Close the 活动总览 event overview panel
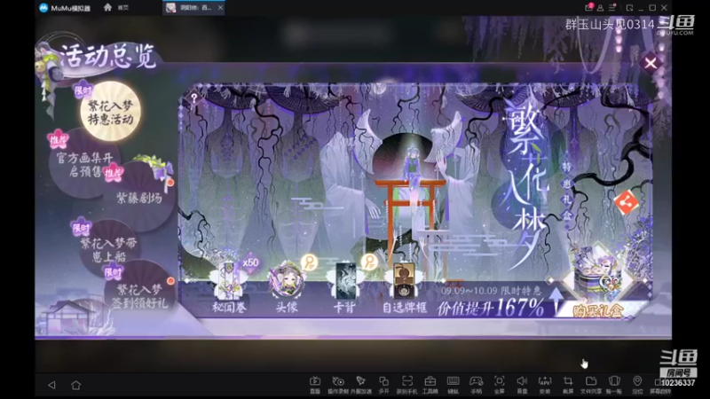 point(651,63)
